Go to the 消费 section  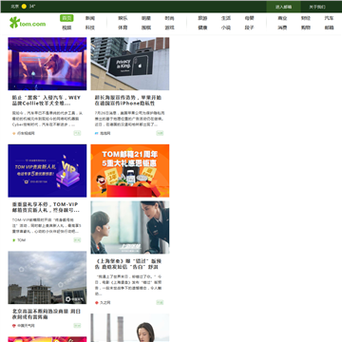pyautogui.click(x=282, y=28)
